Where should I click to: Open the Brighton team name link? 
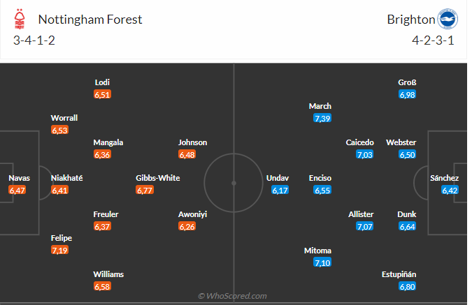tap(411, 20)
